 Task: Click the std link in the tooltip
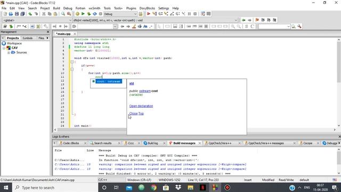[132, 84]
